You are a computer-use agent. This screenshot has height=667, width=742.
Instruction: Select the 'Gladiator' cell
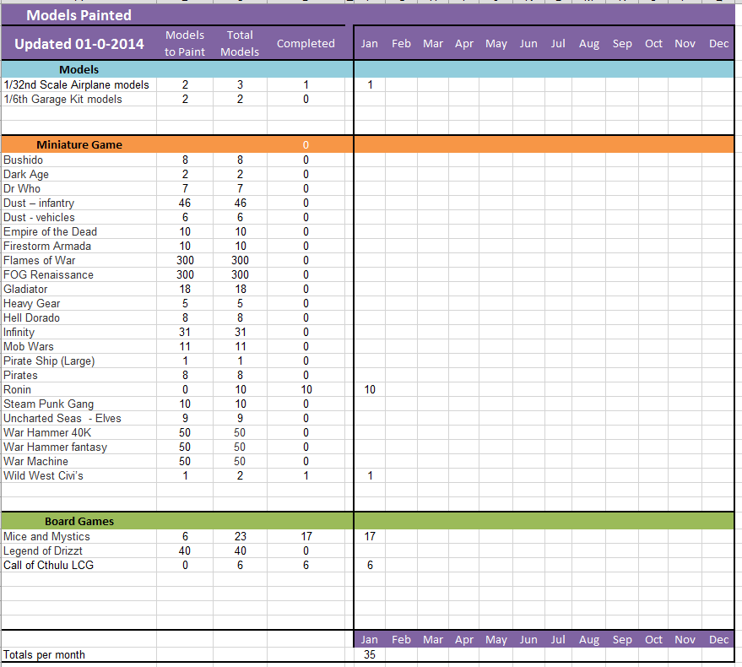pos(79,290)
